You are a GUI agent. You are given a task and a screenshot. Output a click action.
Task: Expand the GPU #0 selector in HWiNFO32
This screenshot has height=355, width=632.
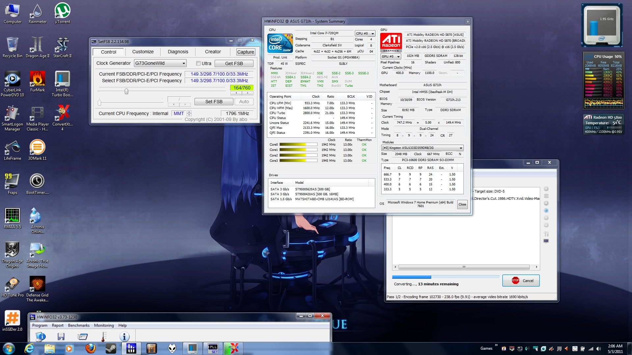[x=390, y=57]
